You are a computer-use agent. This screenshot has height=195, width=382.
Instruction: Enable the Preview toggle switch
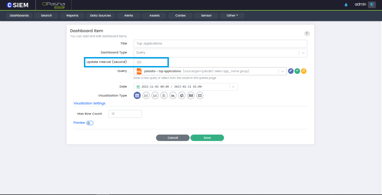[x=90, y=123]
